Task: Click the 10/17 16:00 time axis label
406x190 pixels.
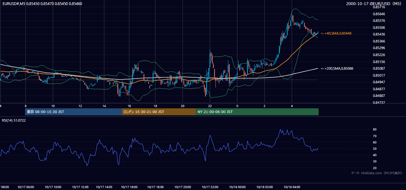Action: [129, 187]
